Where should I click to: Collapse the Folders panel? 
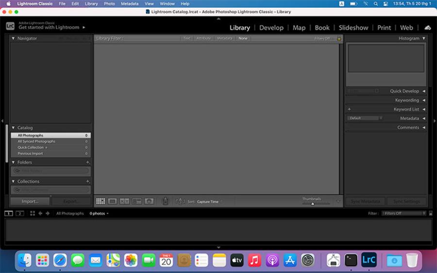click(x=13, y=162)
